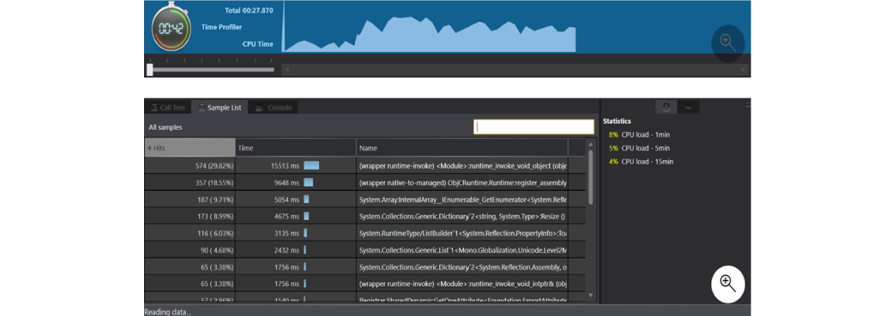The width and height of the screenshot is (894, 316).
Task: Click CPU load - 1min statistic
Action: point(639,135)
